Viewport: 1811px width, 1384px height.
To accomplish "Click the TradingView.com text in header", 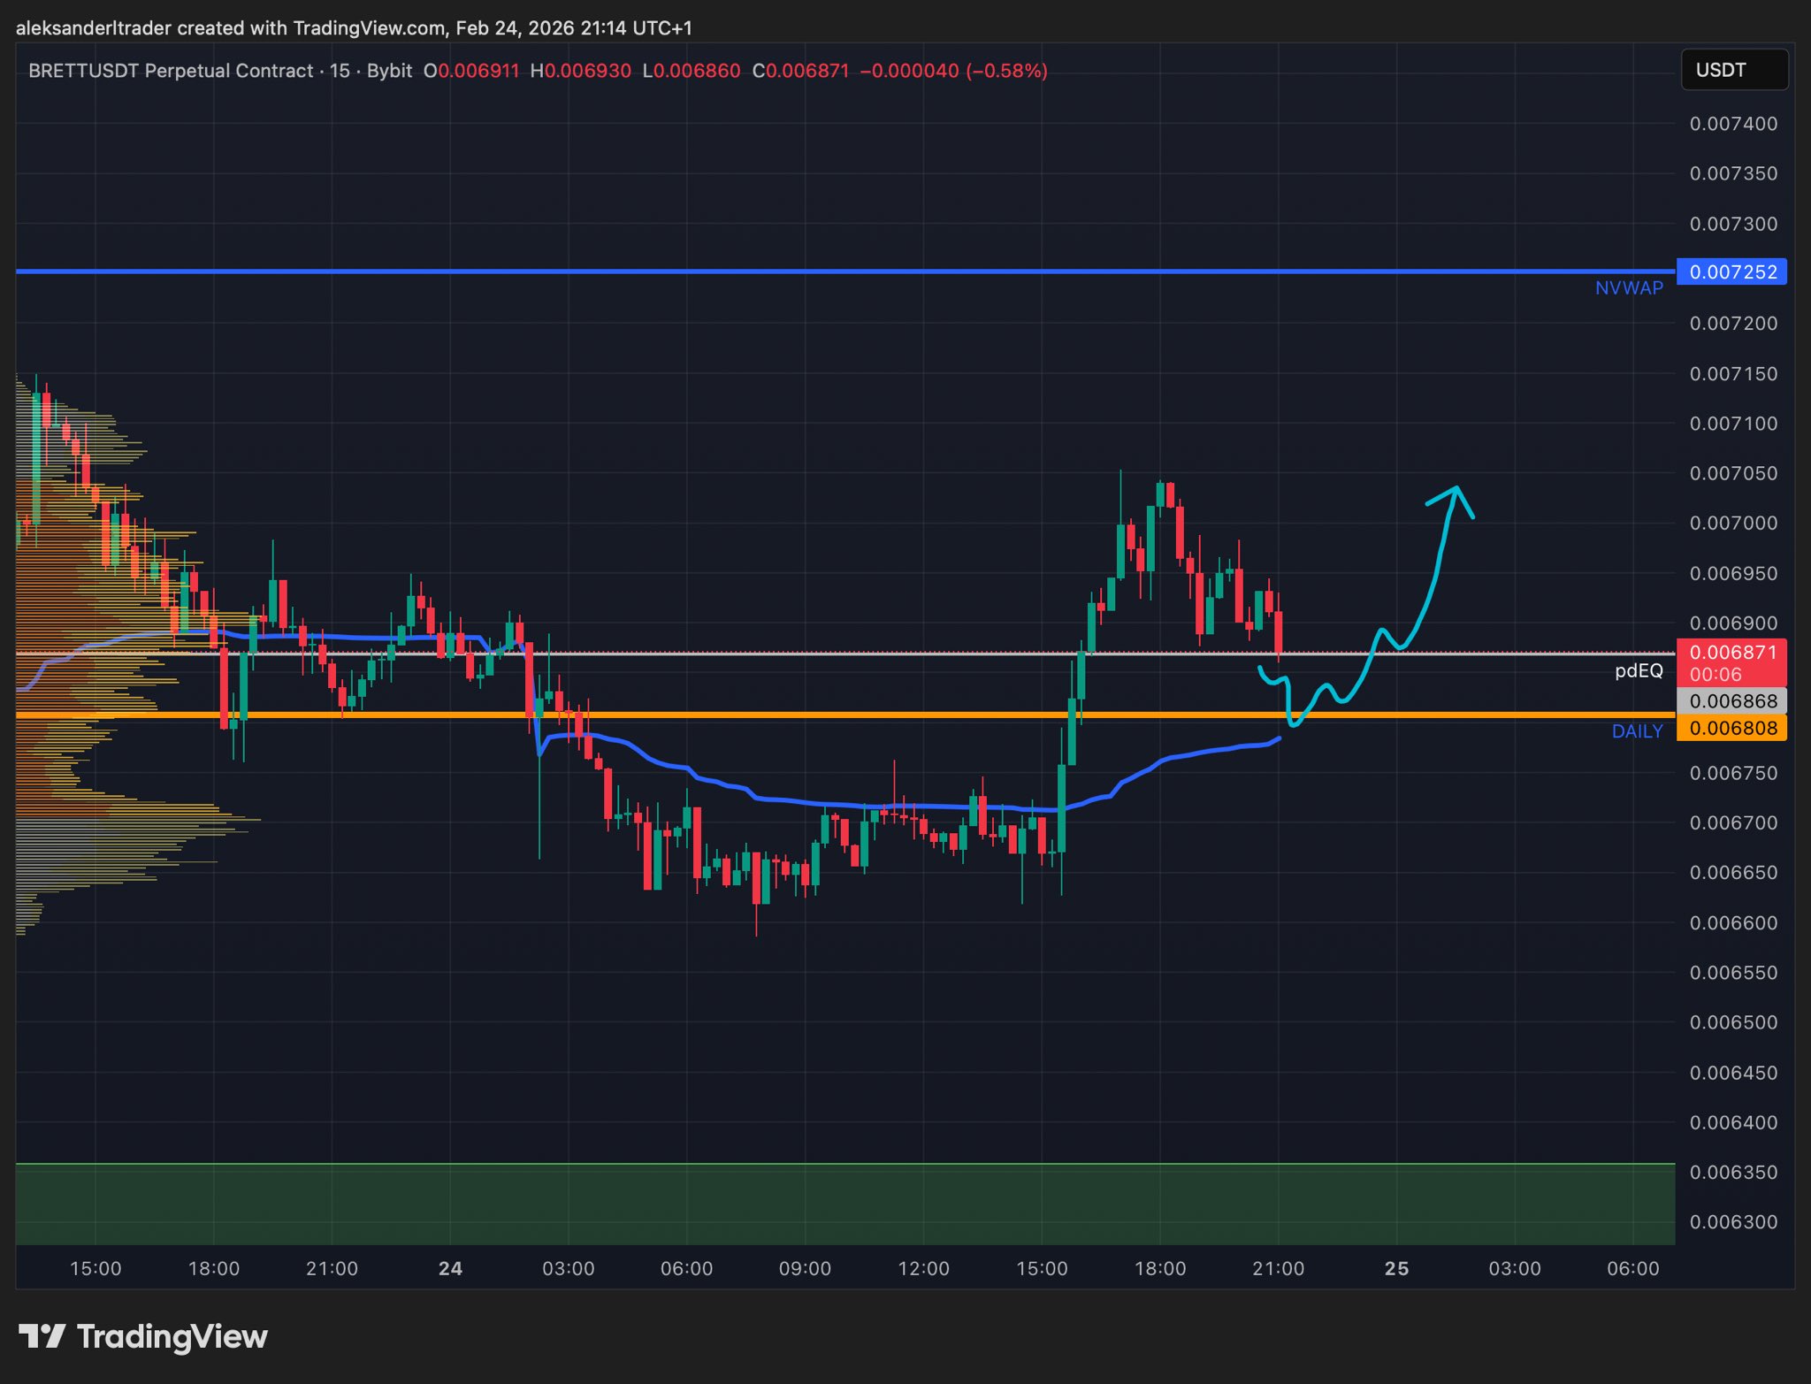I will [369, 28].
